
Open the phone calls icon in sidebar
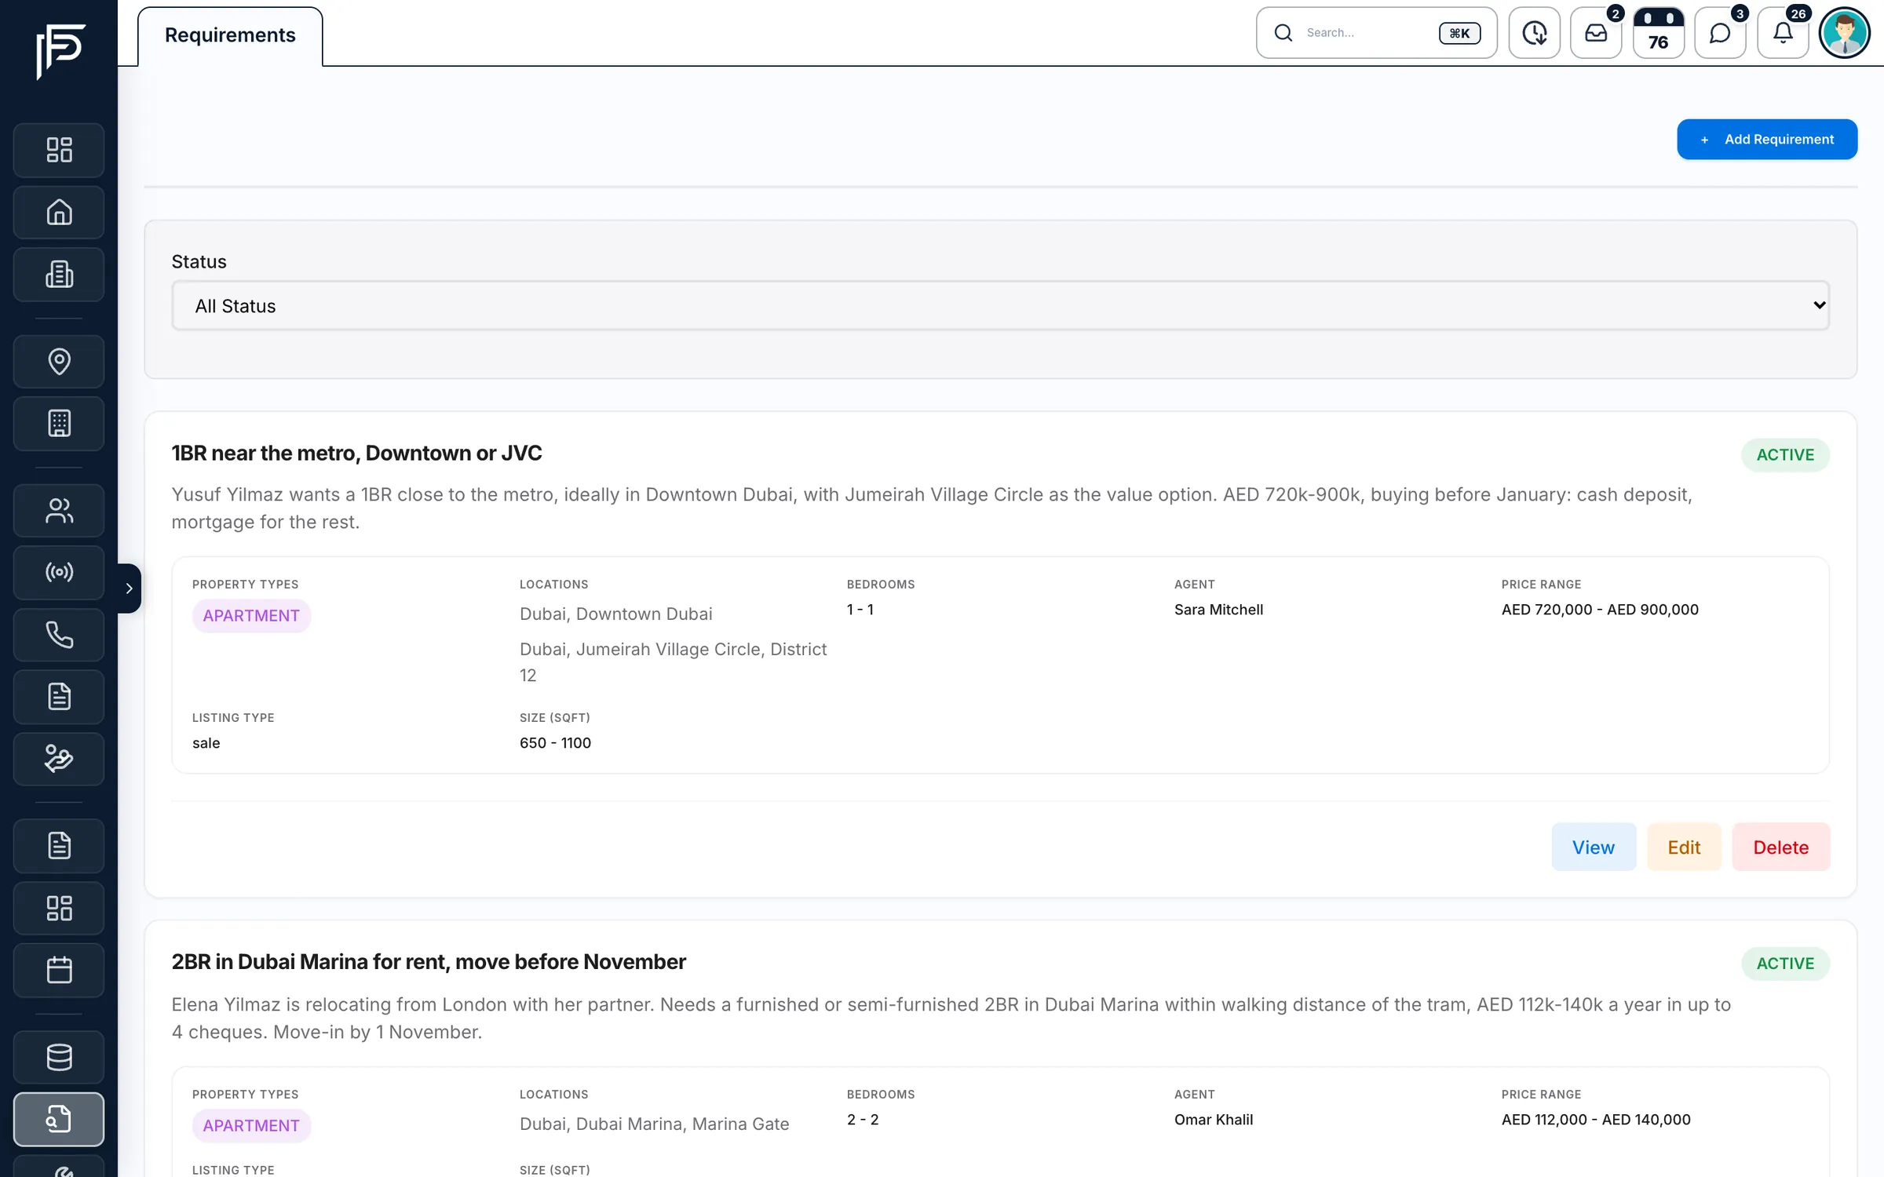[59, 635]
